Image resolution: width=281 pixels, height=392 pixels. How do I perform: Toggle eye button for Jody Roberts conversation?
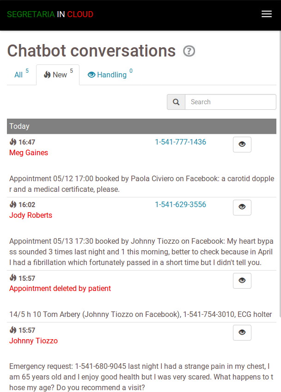click(x=242, y=207)
